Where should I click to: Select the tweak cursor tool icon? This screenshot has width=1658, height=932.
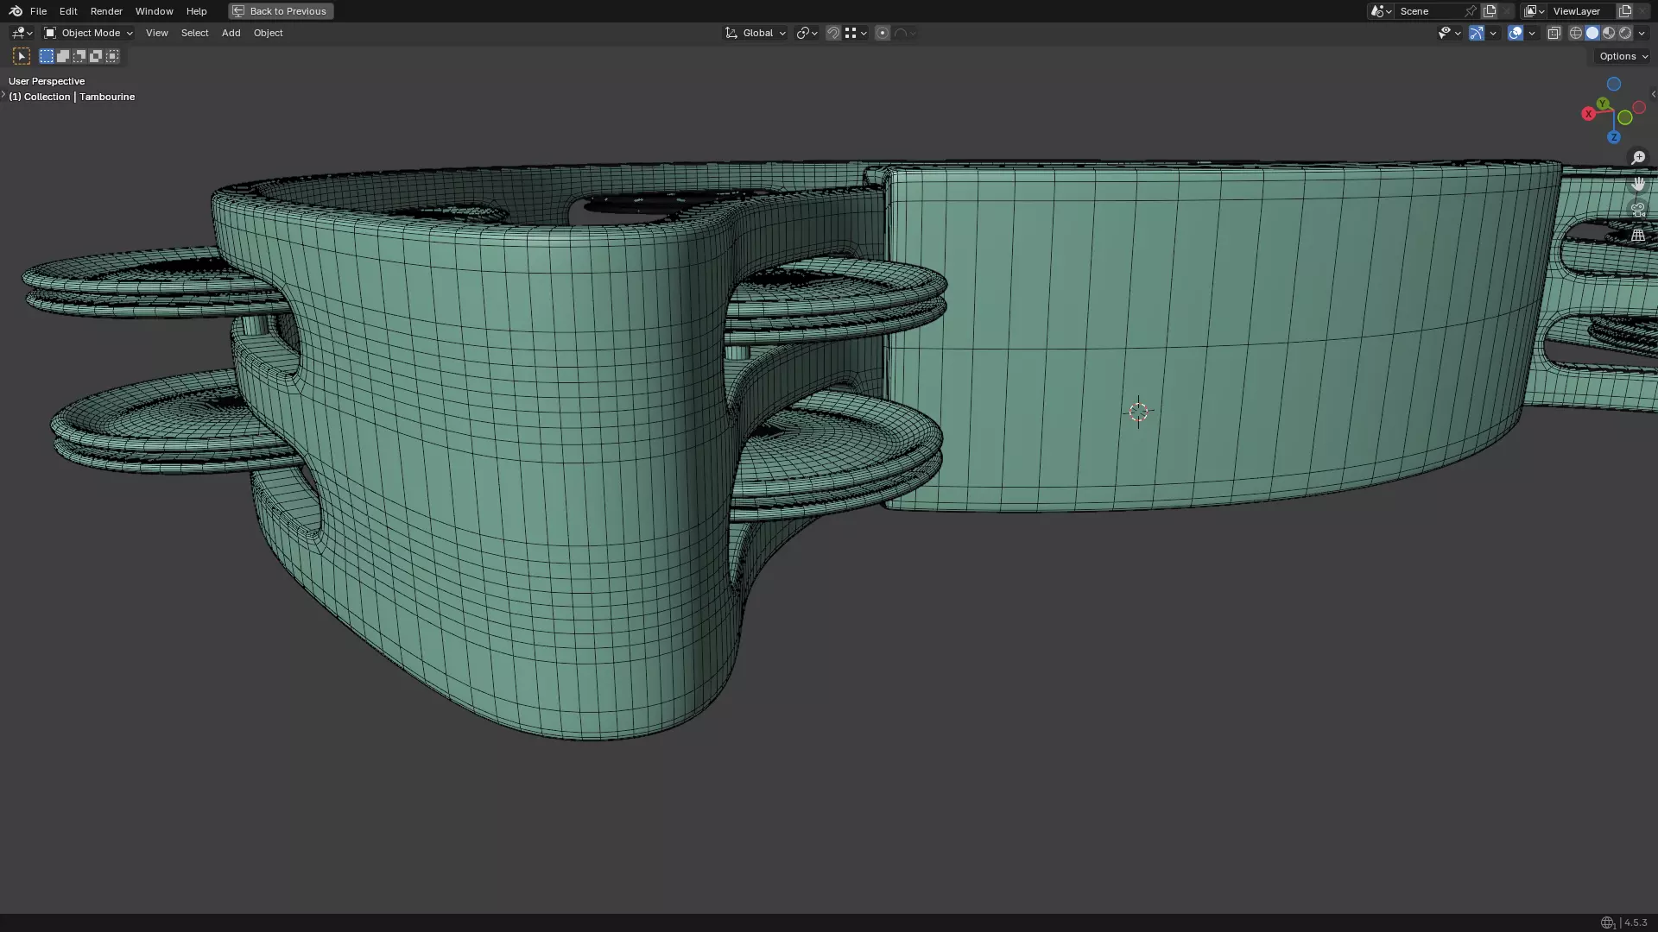22,56
